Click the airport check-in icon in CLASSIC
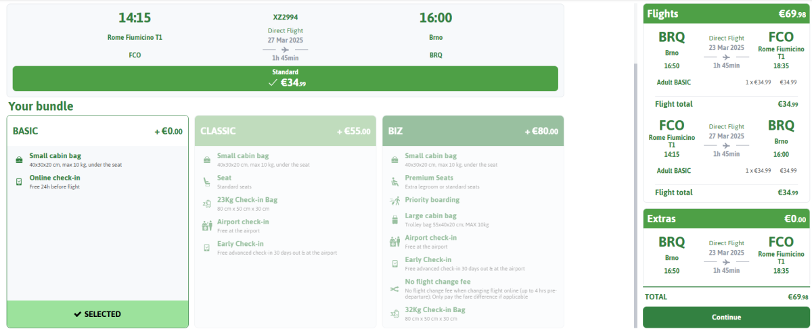812x329 pixels. pyautogui.click(x=206, y=226)
